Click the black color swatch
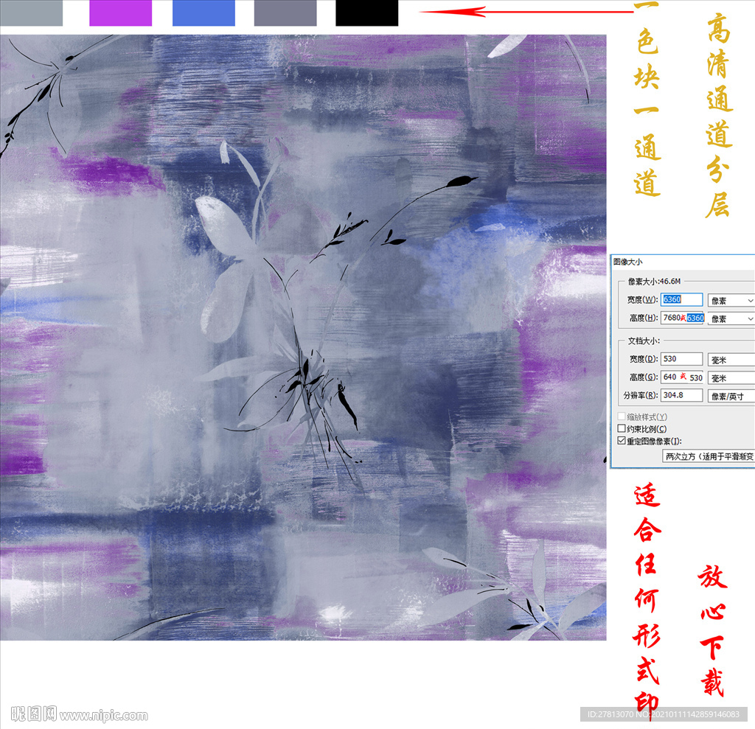Viewport: 755px width, 729px height. [x=367, y=13]
